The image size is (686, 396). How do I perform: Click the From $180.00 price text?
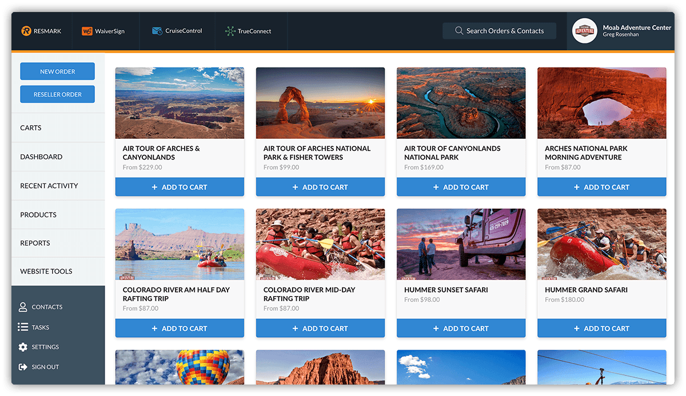click(564, 299)
